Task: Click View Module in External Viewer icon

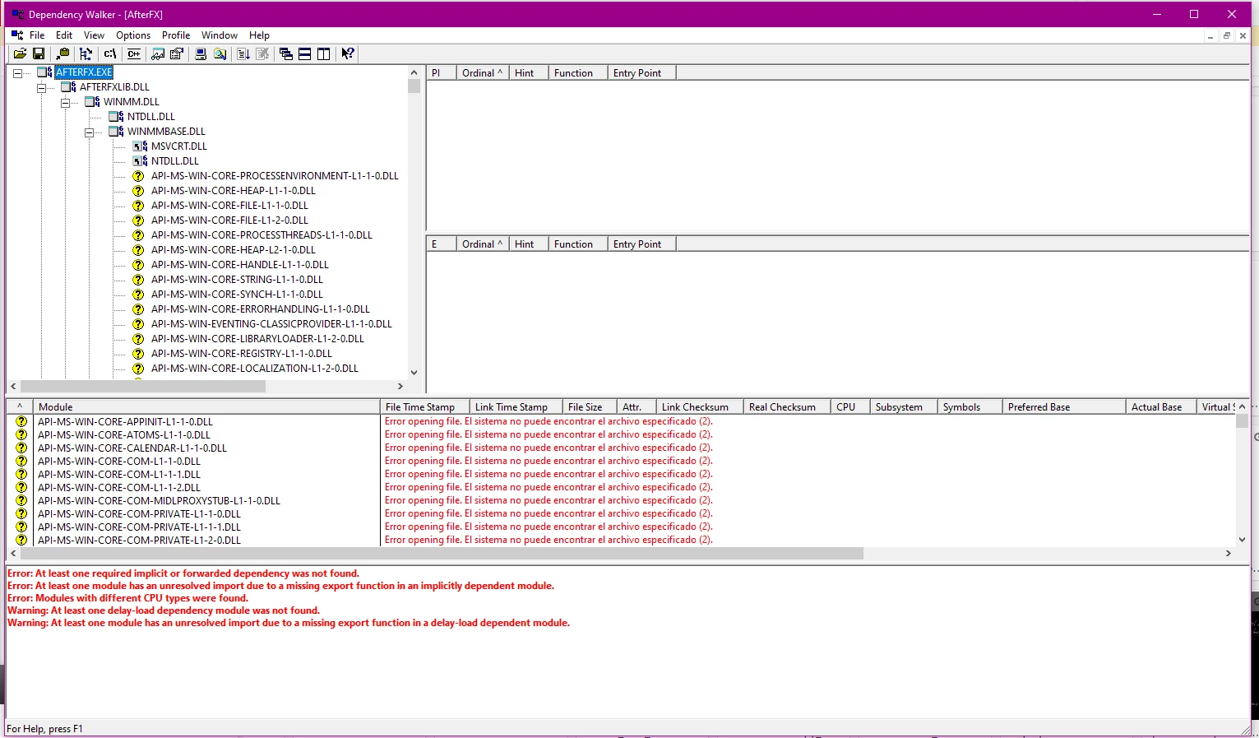Action: (158, 53)
